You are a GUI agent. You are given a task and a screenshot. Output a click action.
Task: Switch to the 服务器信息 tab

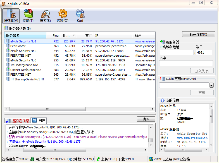[x=18, y=121]
